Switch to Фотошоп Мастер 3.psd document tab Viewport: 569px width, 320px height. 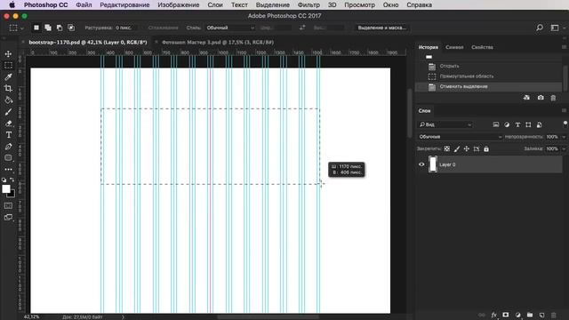point(218,42)
